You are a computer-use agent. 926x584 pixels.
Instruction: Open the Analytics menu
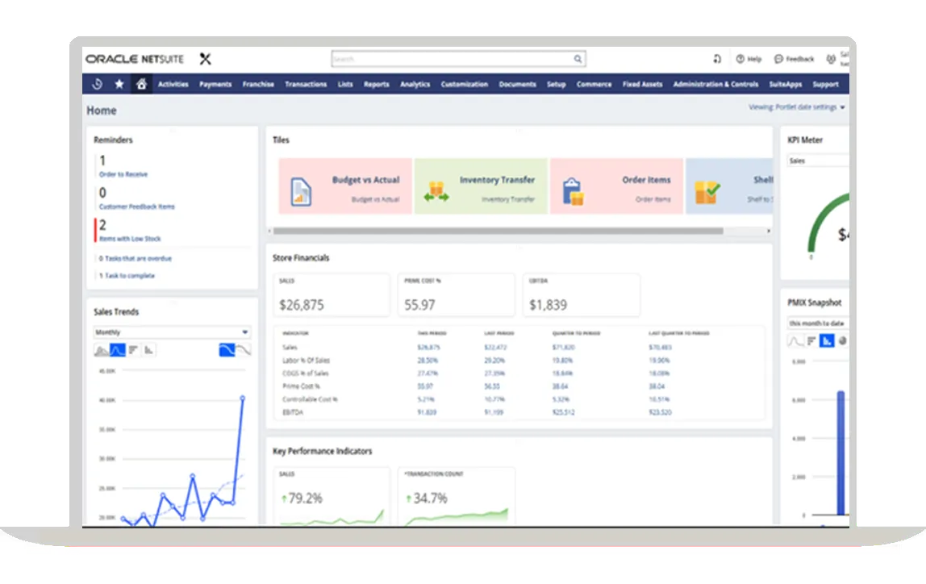coord(414,84)
